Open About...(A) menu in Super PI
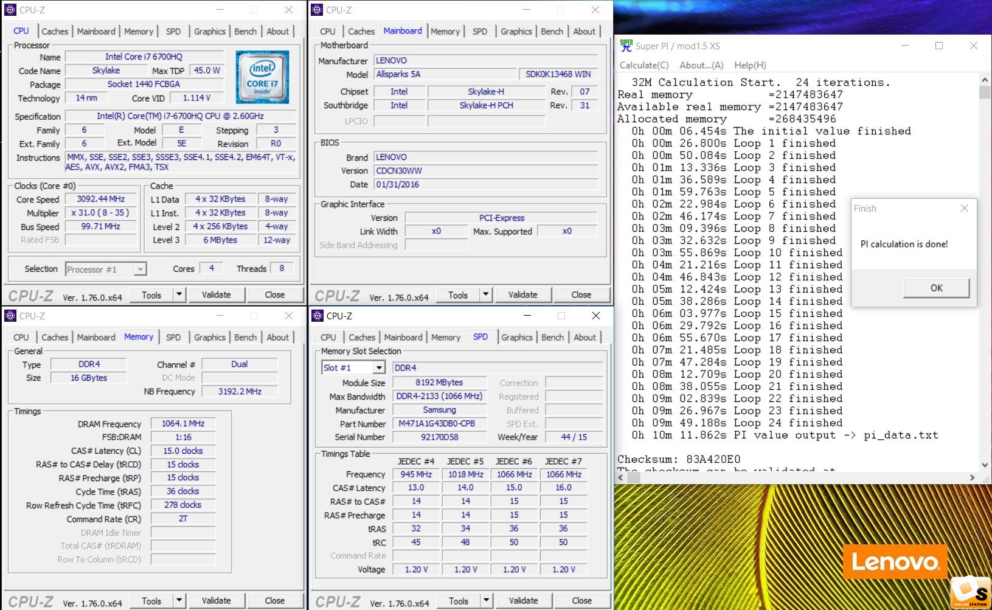Image resolution: width=992 pixels, height=610 pixels. click(701, 65)
